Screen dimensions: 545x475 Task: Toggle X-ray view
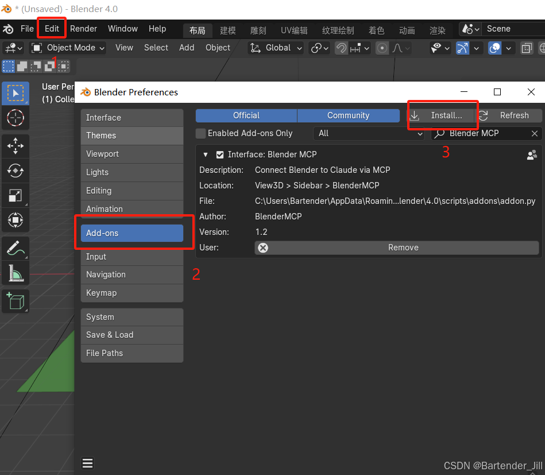[x=527, y=48]
